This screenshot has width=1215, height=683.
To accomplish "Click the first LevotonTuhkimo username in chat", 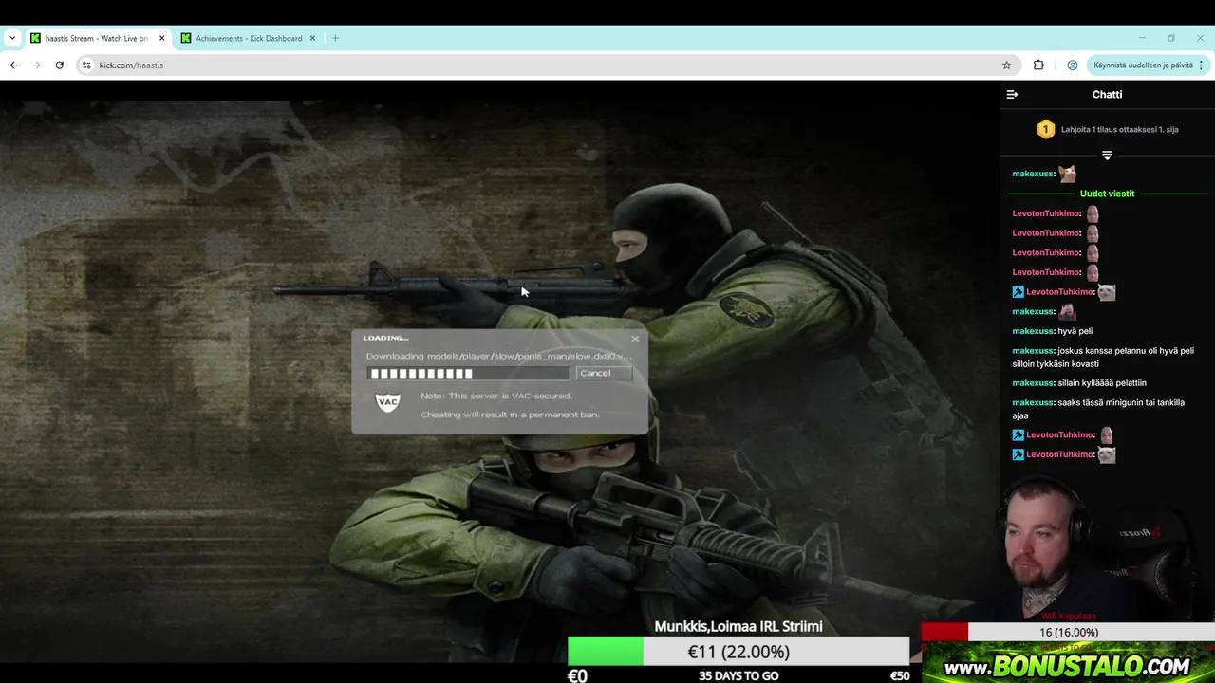I will [1046, 213].
